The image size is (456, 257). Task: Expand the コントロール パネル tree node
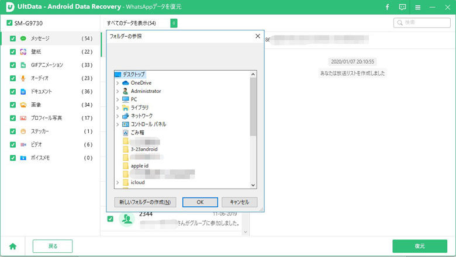(118, 124)
